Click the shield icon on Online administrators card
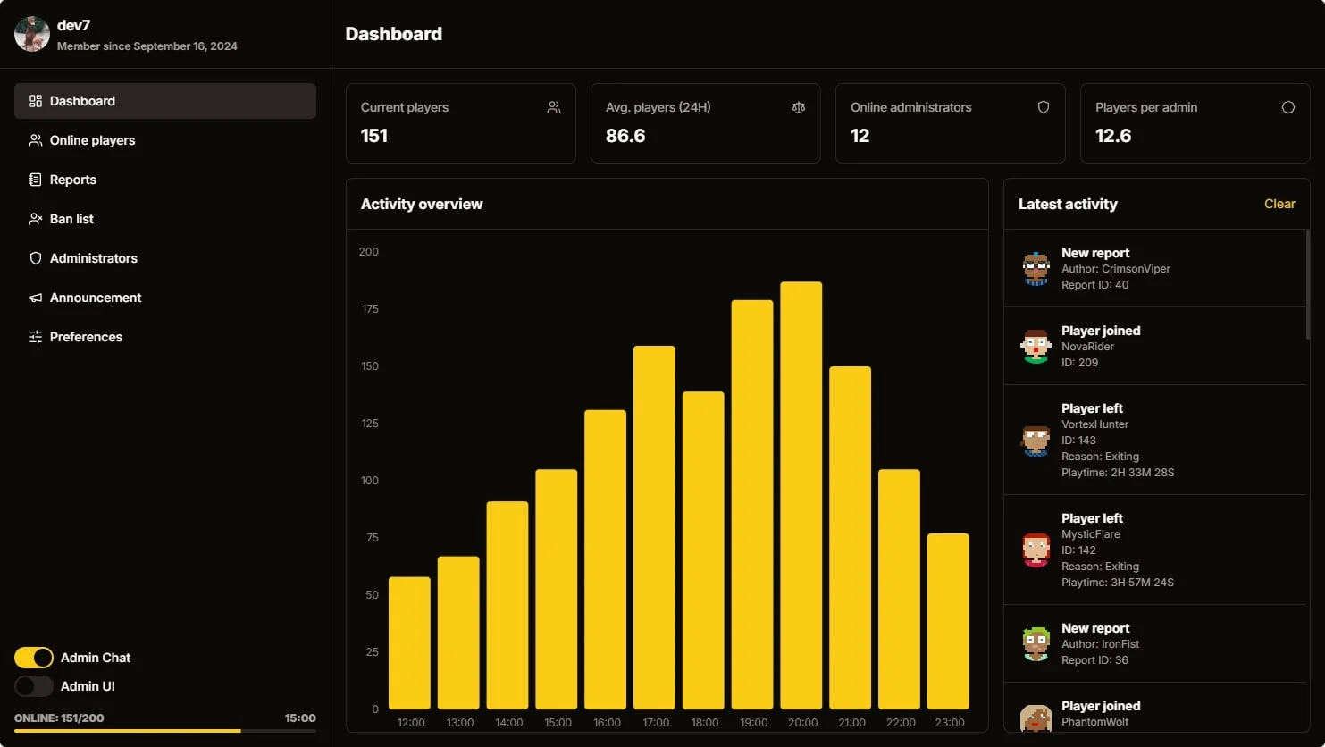The width and height of the screenshot is (1325, 747). tap(1043, 106)
